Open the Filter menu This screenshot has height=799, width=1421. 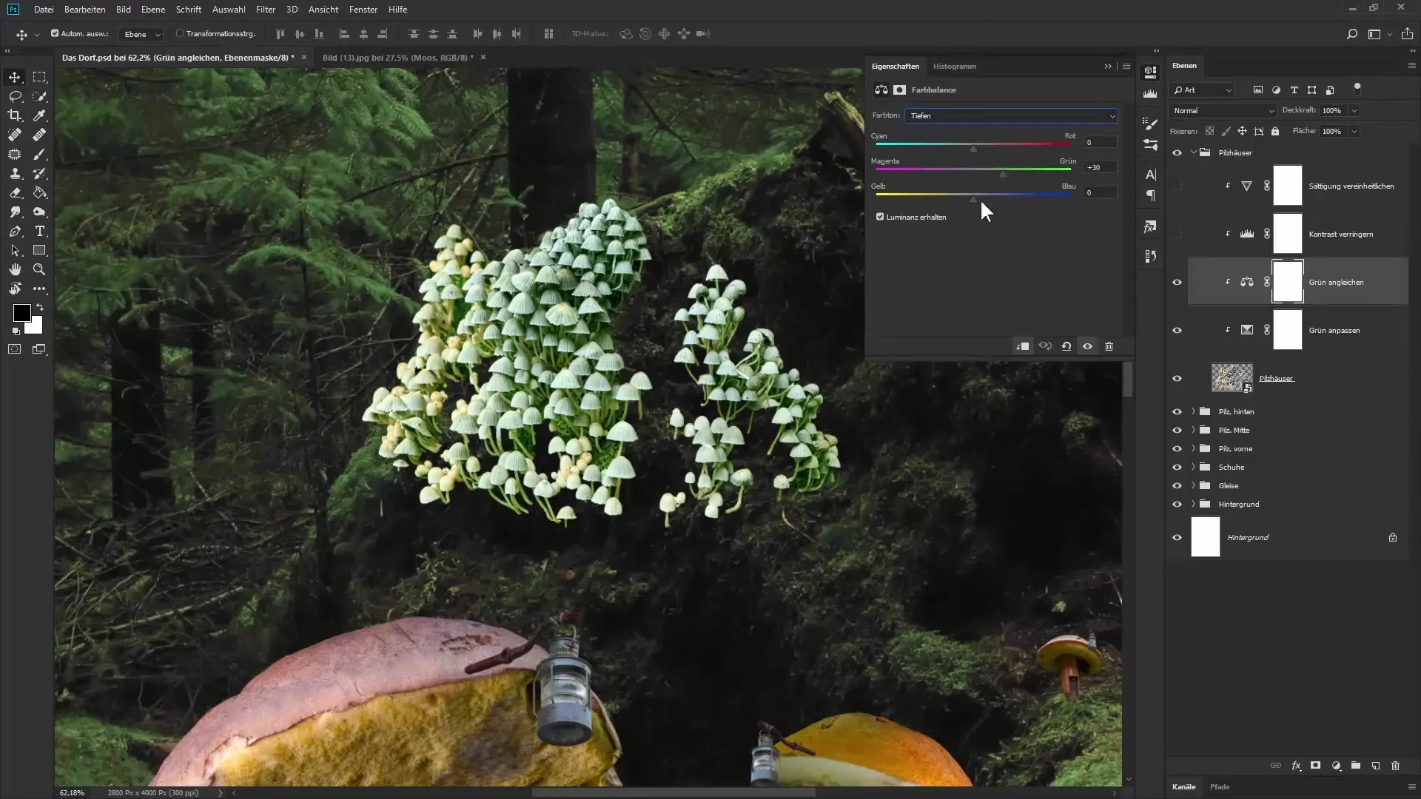click(x=266, y=10)
